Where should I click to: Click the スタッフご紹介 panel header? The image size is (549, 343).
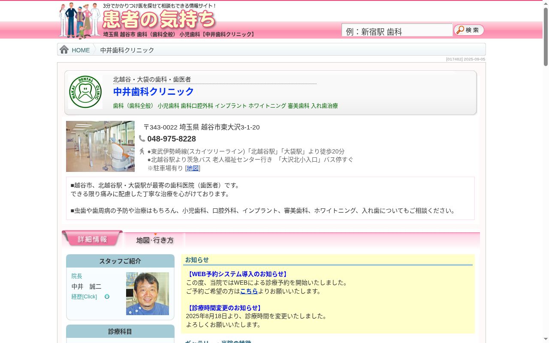coord(120,261)
